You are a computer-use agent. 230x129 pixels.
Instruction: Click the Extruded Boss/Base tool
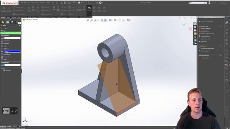(3, 9)
